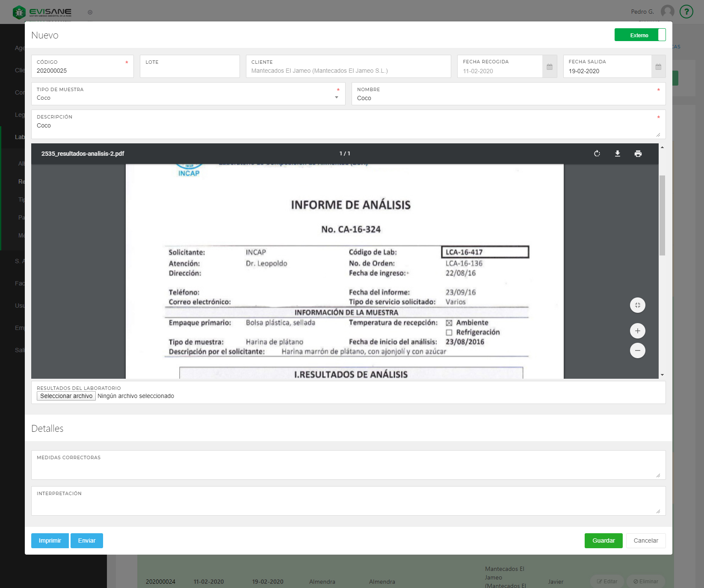Click Seleccionar archivo button
This screenshot has height=588, width=704.
pos(66,396)
